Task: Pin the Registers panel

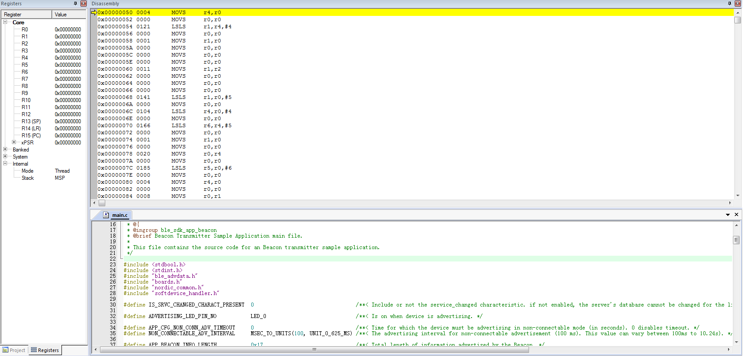Action: 75,4
